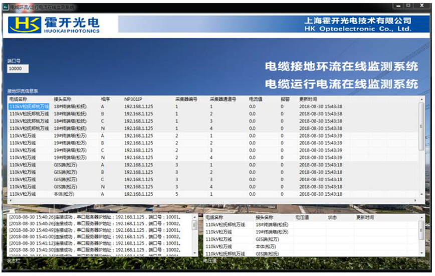The height and width of the screenshot is (276, 435).
Task: Click the log panel scrollbar up arrow
Action: pos(195,217)
